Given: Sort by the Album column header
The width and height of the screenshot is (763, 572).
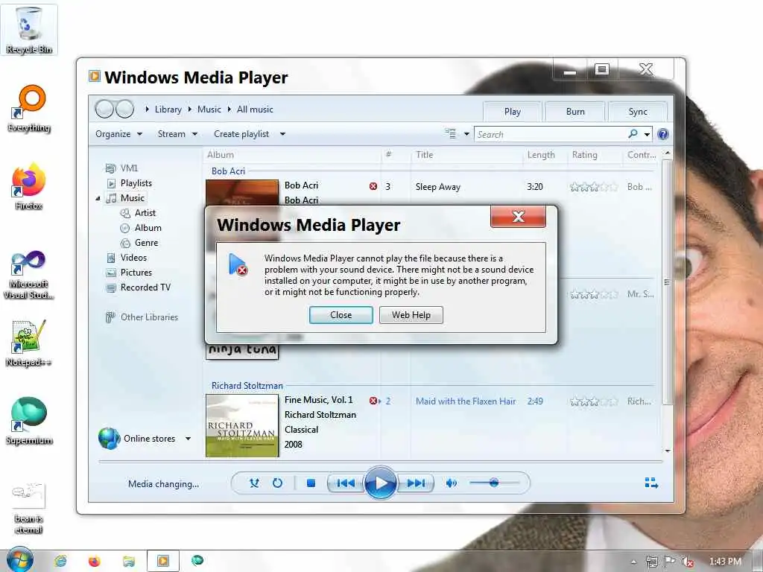Looking at the screenshot, I should pos(221,155).
